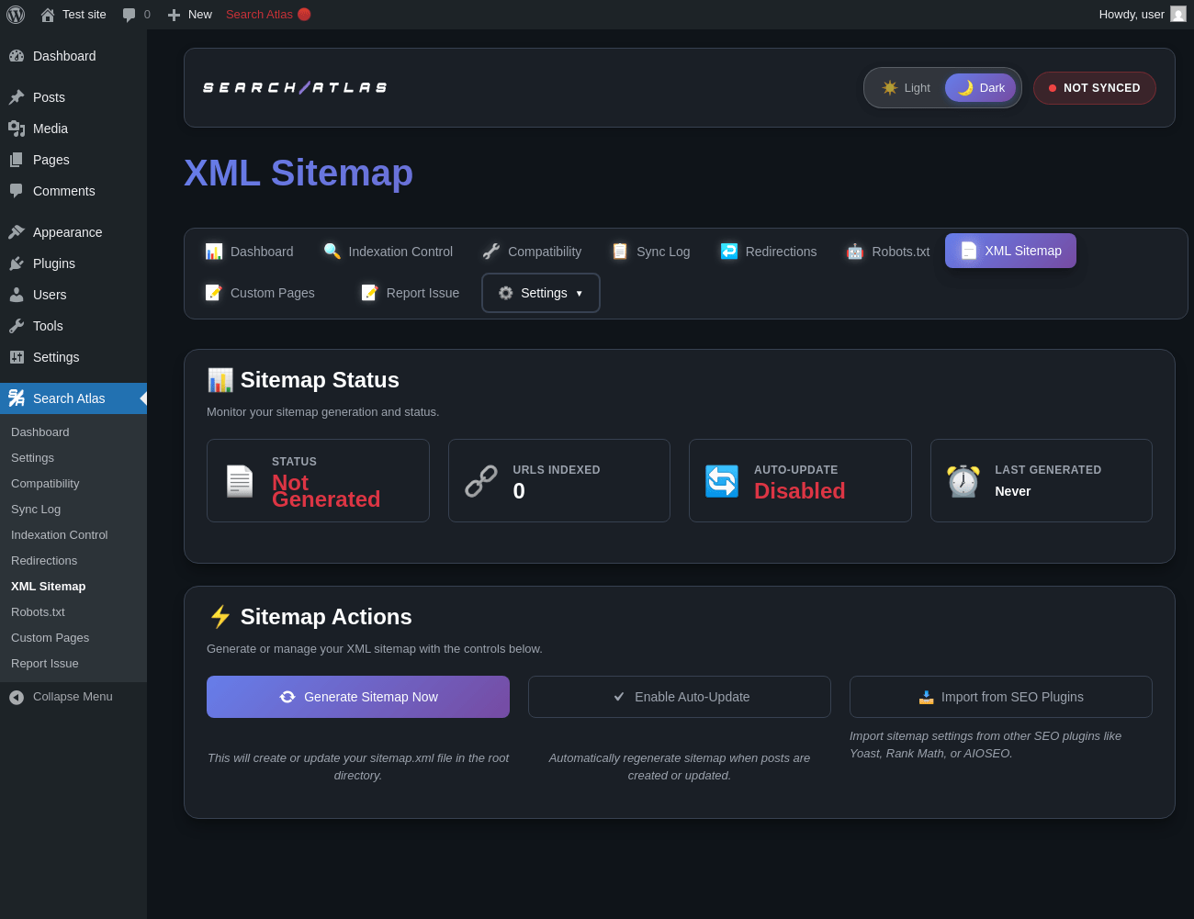Viewport: 1194px width, 919px height.
Task: Click the Media library icon
Action: coord(17,129)
